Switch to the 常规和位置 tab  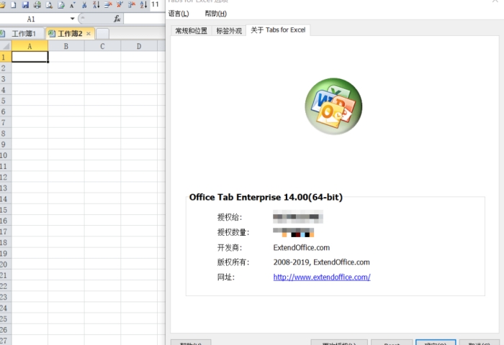(191, 30)
